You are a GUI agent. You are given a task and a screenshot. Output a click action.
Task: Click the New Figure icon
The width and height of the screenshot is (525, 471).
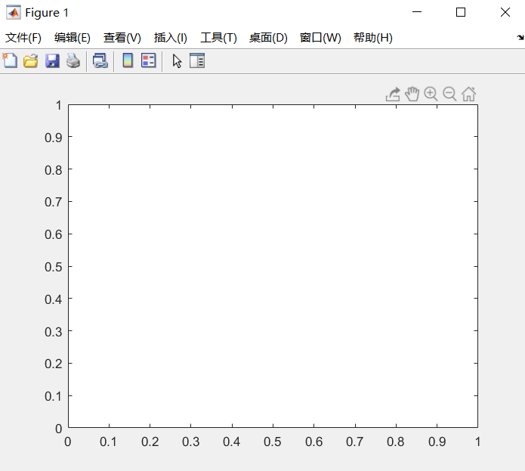pos(10,61)
